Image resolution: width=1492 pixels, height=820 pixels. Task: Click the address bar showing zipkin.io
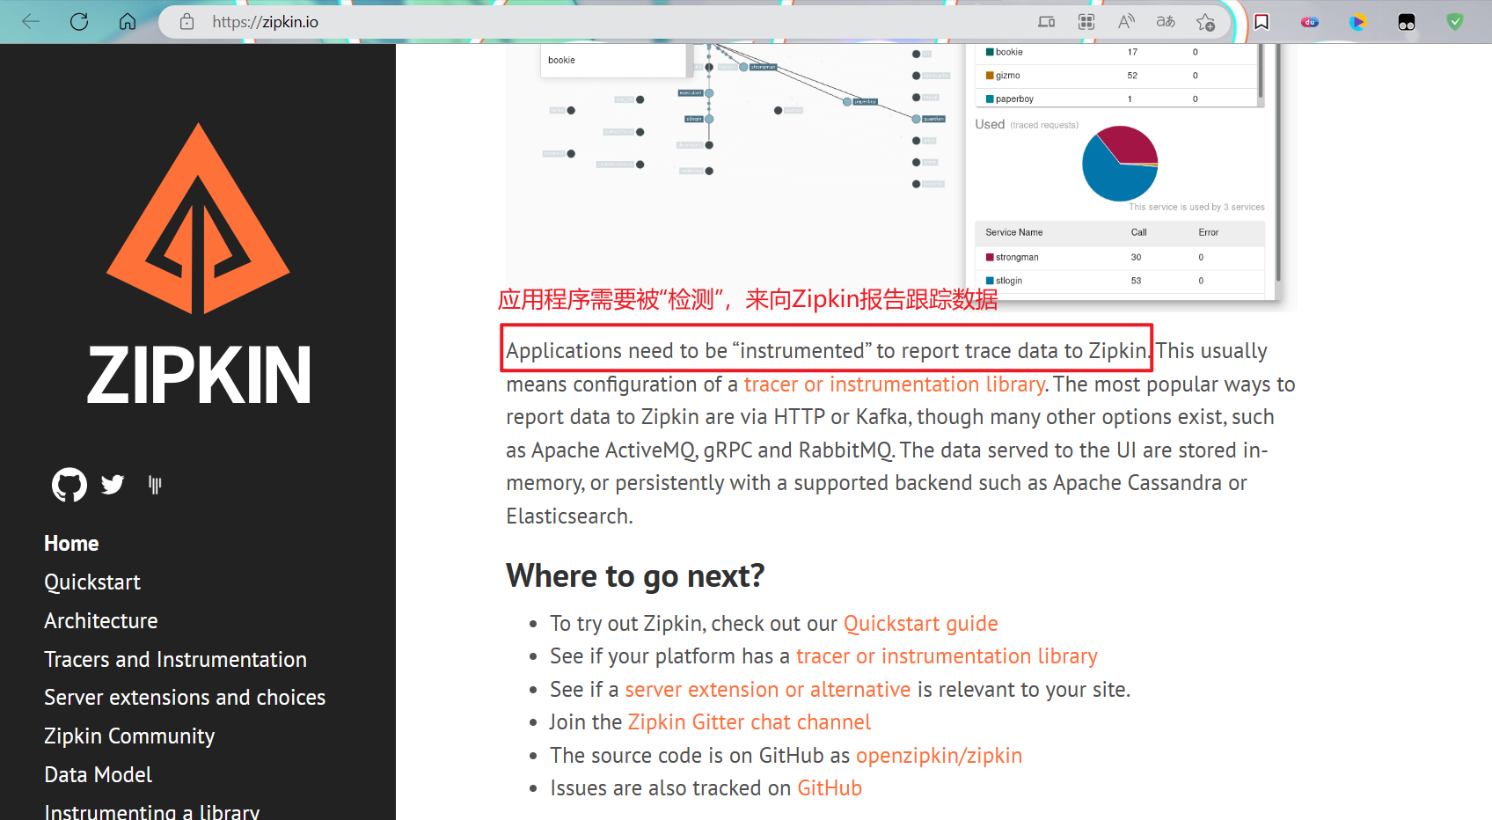[607, 21]
